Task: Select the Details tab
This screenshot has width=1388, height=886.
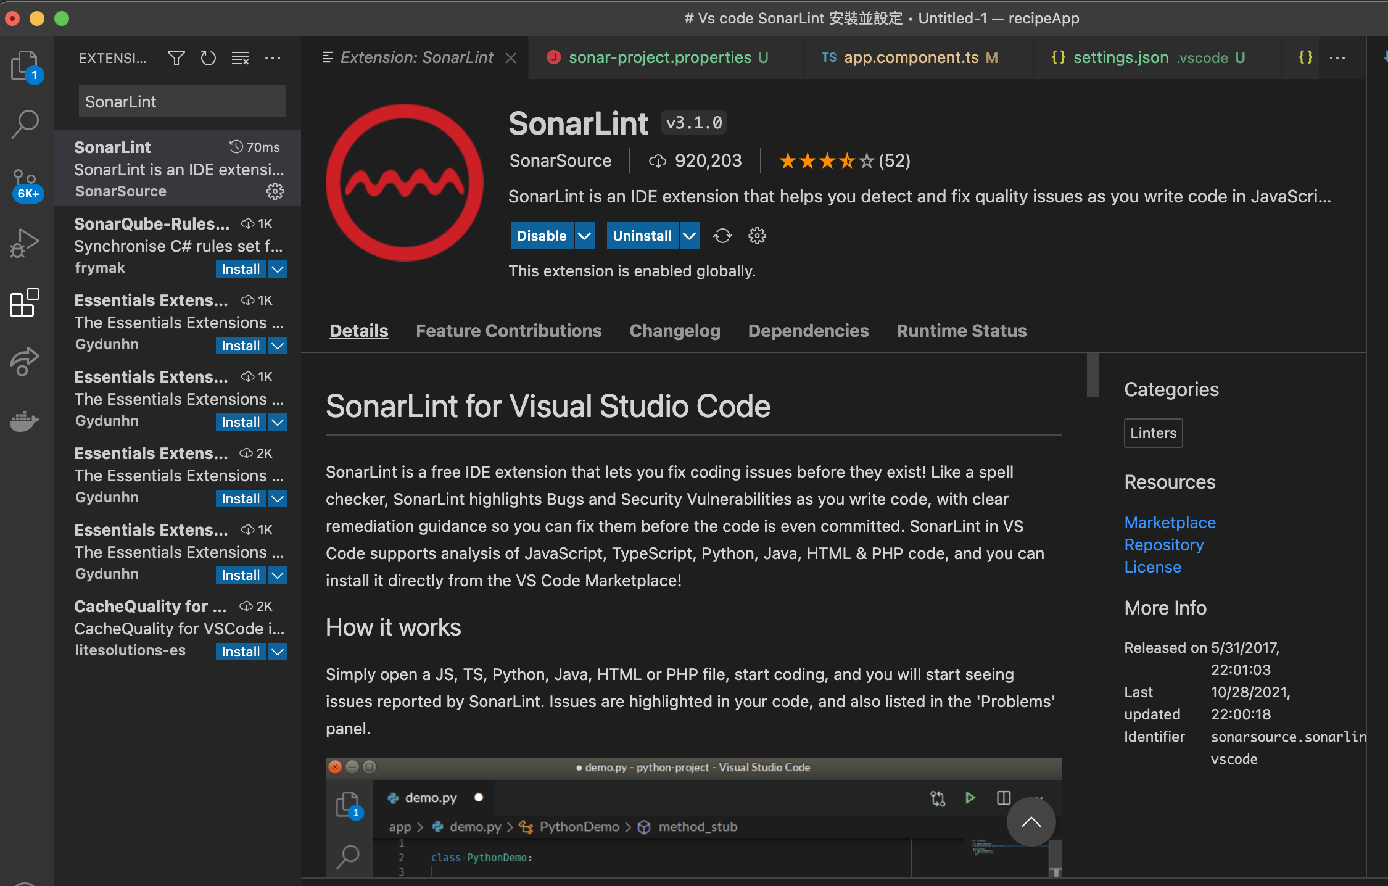Action: [359, 331]
